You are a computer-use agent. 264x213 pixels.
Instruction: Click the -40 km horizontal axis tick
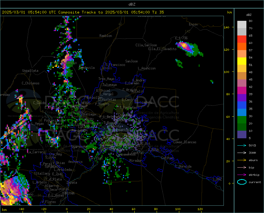point(21,209)
